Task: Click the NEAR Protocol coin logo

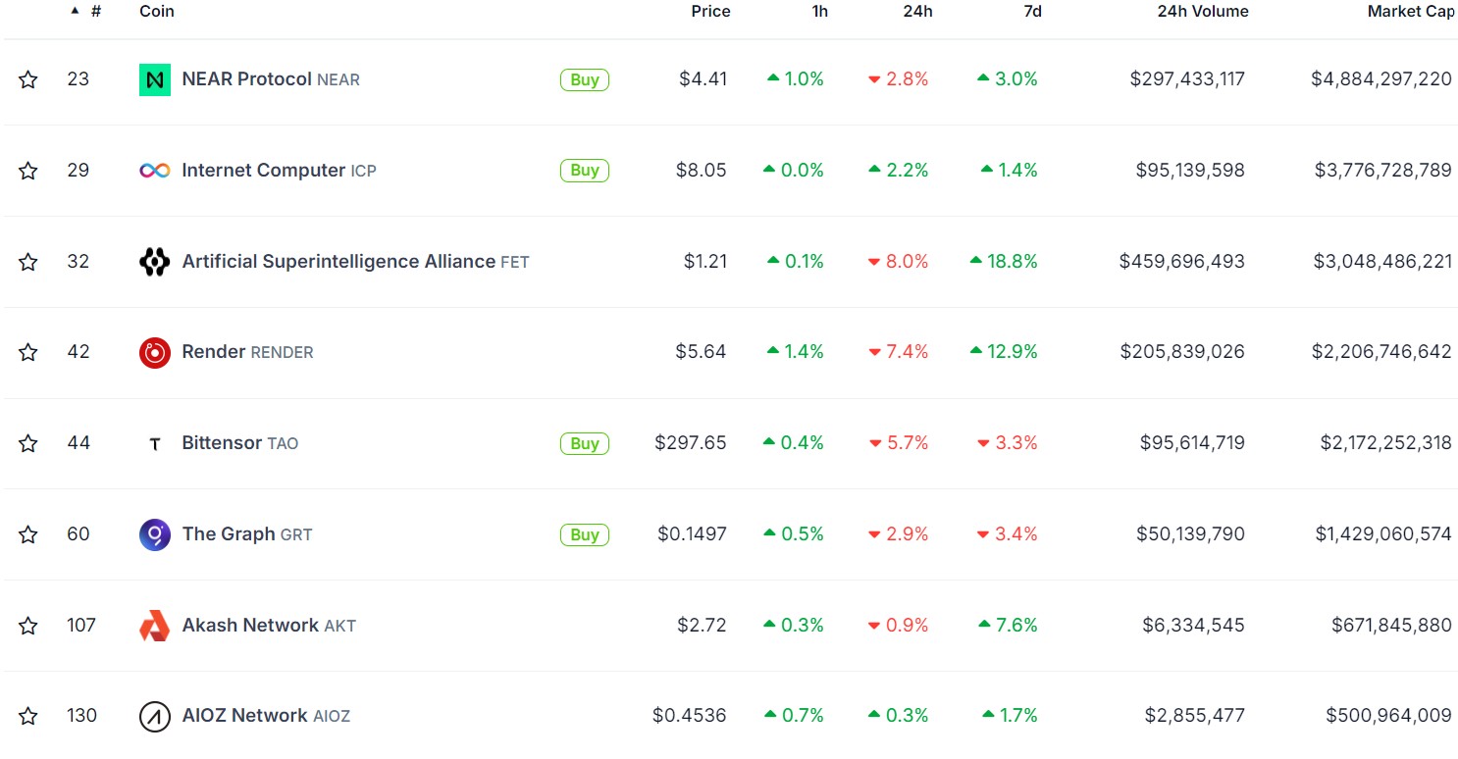Action: tap(155, 79)
